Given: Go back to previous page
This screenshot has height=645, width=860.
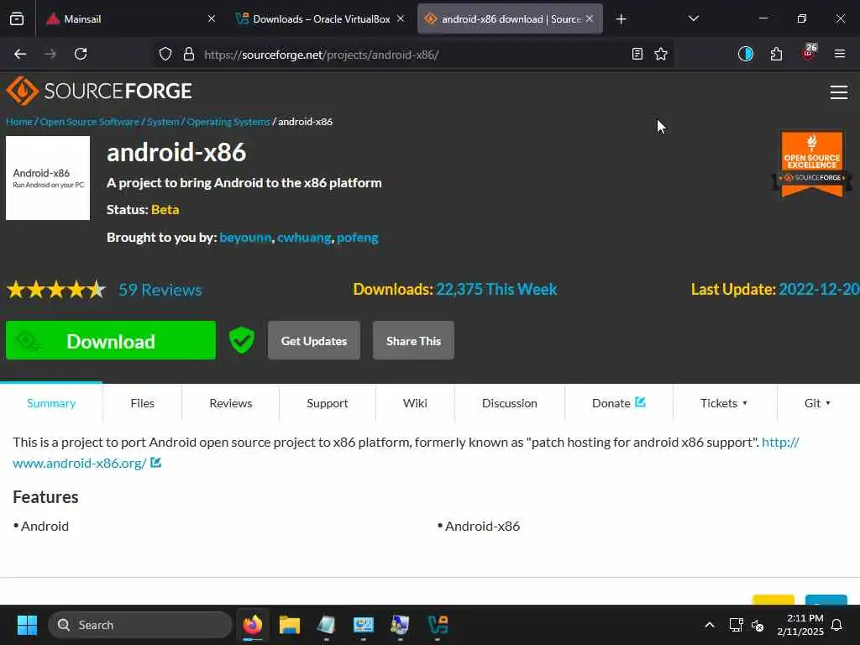Looking at the screenshot, I should click(20, 54).
